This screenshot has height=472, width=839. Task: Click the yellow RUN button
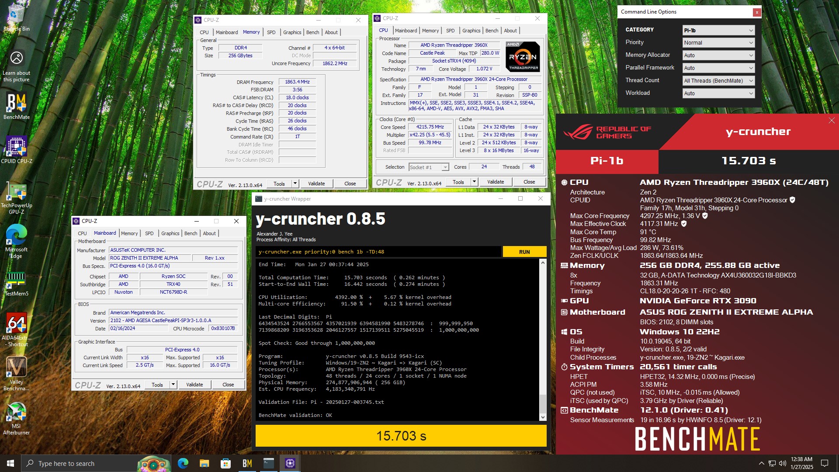click(x=524, y=252)
